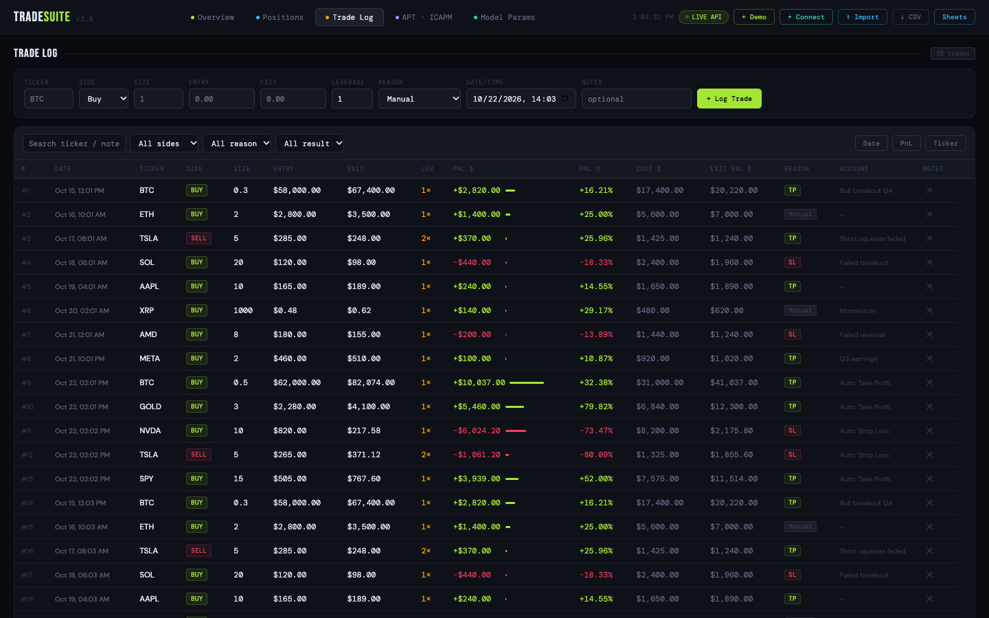This screenshot has height=618, width=989.
Task: Delete trade #17 SOL row
Action: pos(929,575)
